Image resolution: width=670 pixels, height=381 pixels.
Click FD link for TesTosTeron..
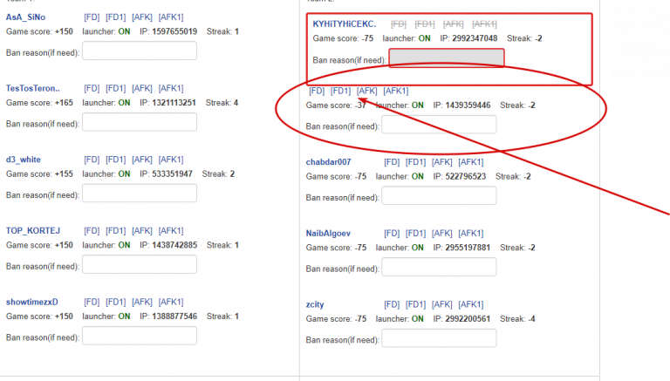pyautogui.click(x=92, y=88)
